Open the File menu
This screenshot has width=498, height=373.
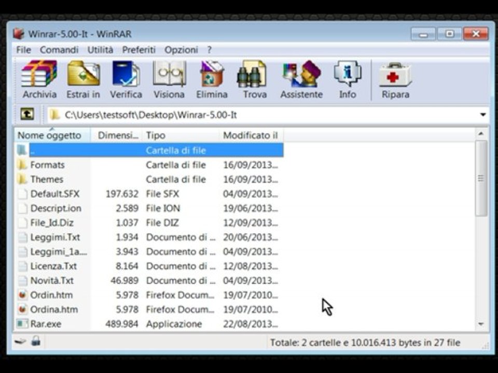coord(23,50)
